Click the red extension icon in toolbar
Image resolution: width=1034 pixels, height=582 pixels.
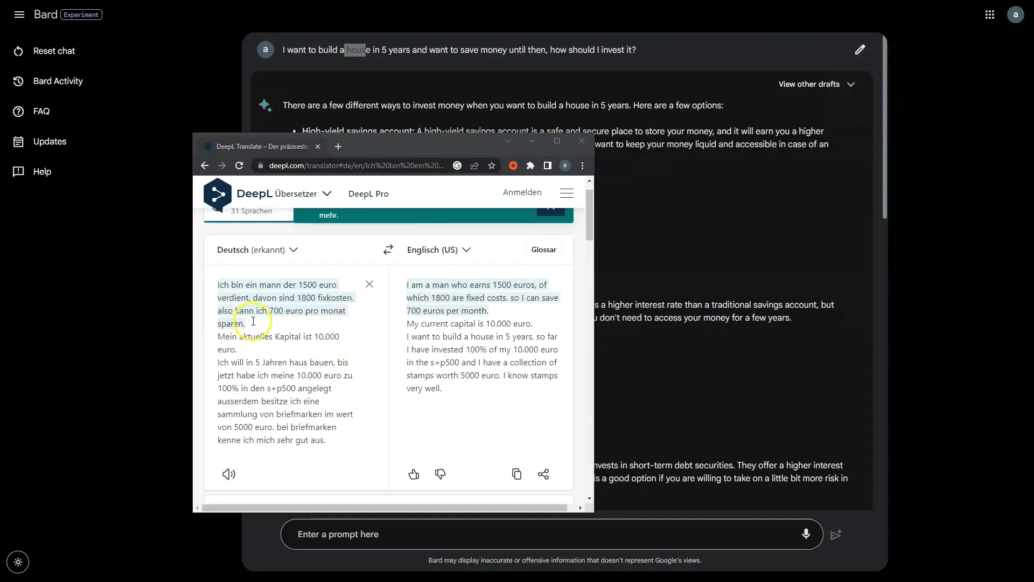513,165
